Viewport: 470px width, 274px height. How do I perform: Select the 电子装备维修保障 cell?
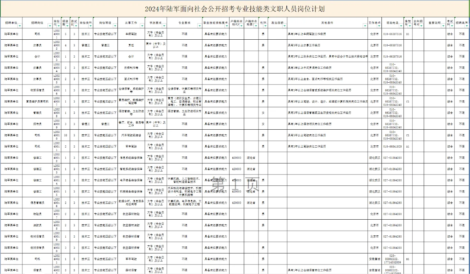pyautogui.click(x=131, y=180)
